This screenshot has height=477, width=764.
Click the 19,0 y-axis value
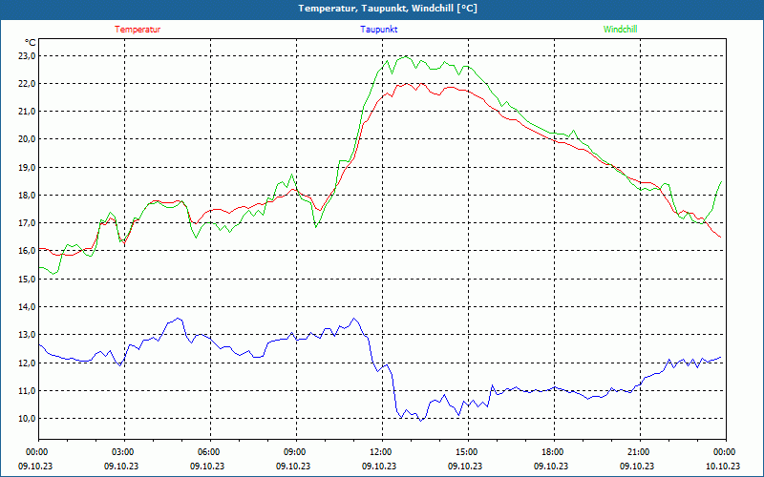(28, 168)
